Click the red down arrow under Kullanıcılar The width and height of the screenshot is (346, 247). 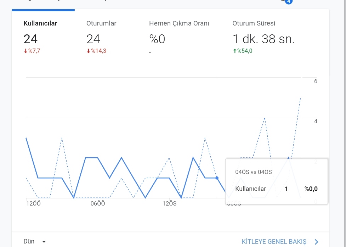pyautogui.click(x=25, y=51)
